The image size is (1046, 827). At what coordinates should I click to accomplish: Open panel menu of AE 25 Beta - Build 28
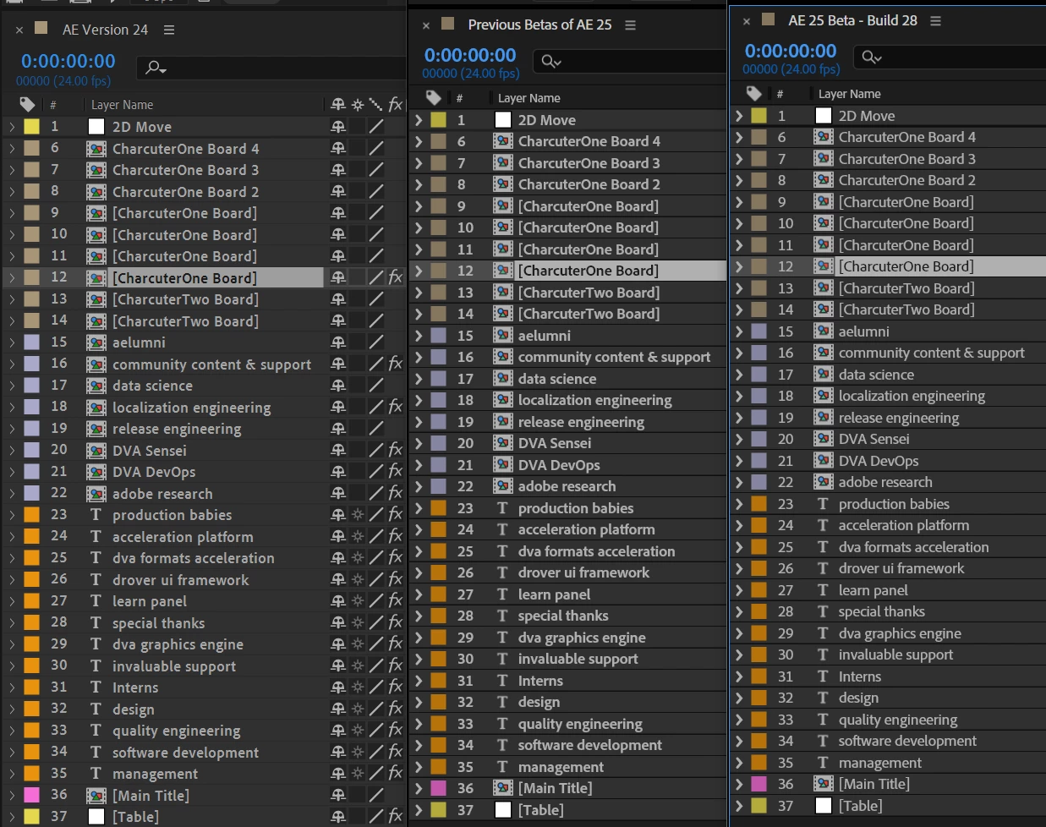pyautogui.click(x=935, y=20)
